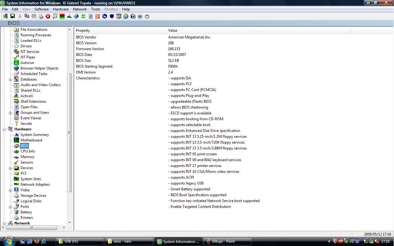Open the Tools menu
Screen dimensions: 394x246
pyautogui.click(x=95, y=9)
